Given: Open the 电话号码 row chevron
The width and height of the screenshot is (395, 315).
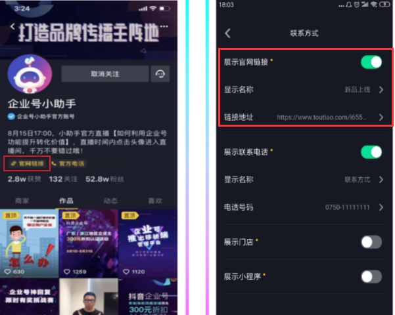Looking at the screenshot, I should click(381, 207).
